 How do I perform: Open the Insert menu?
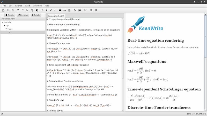pyautogui.click(x=27, y=6)
